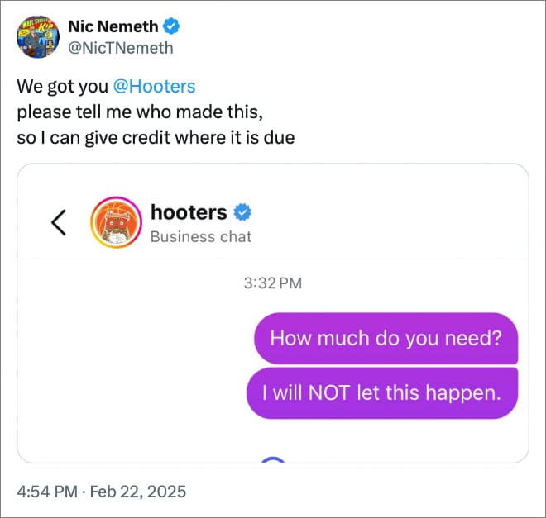The width and height of the screenshot is (546, 518).
Task: Open Nic Nemeth's profile avatar
Action: coord(36,36)
